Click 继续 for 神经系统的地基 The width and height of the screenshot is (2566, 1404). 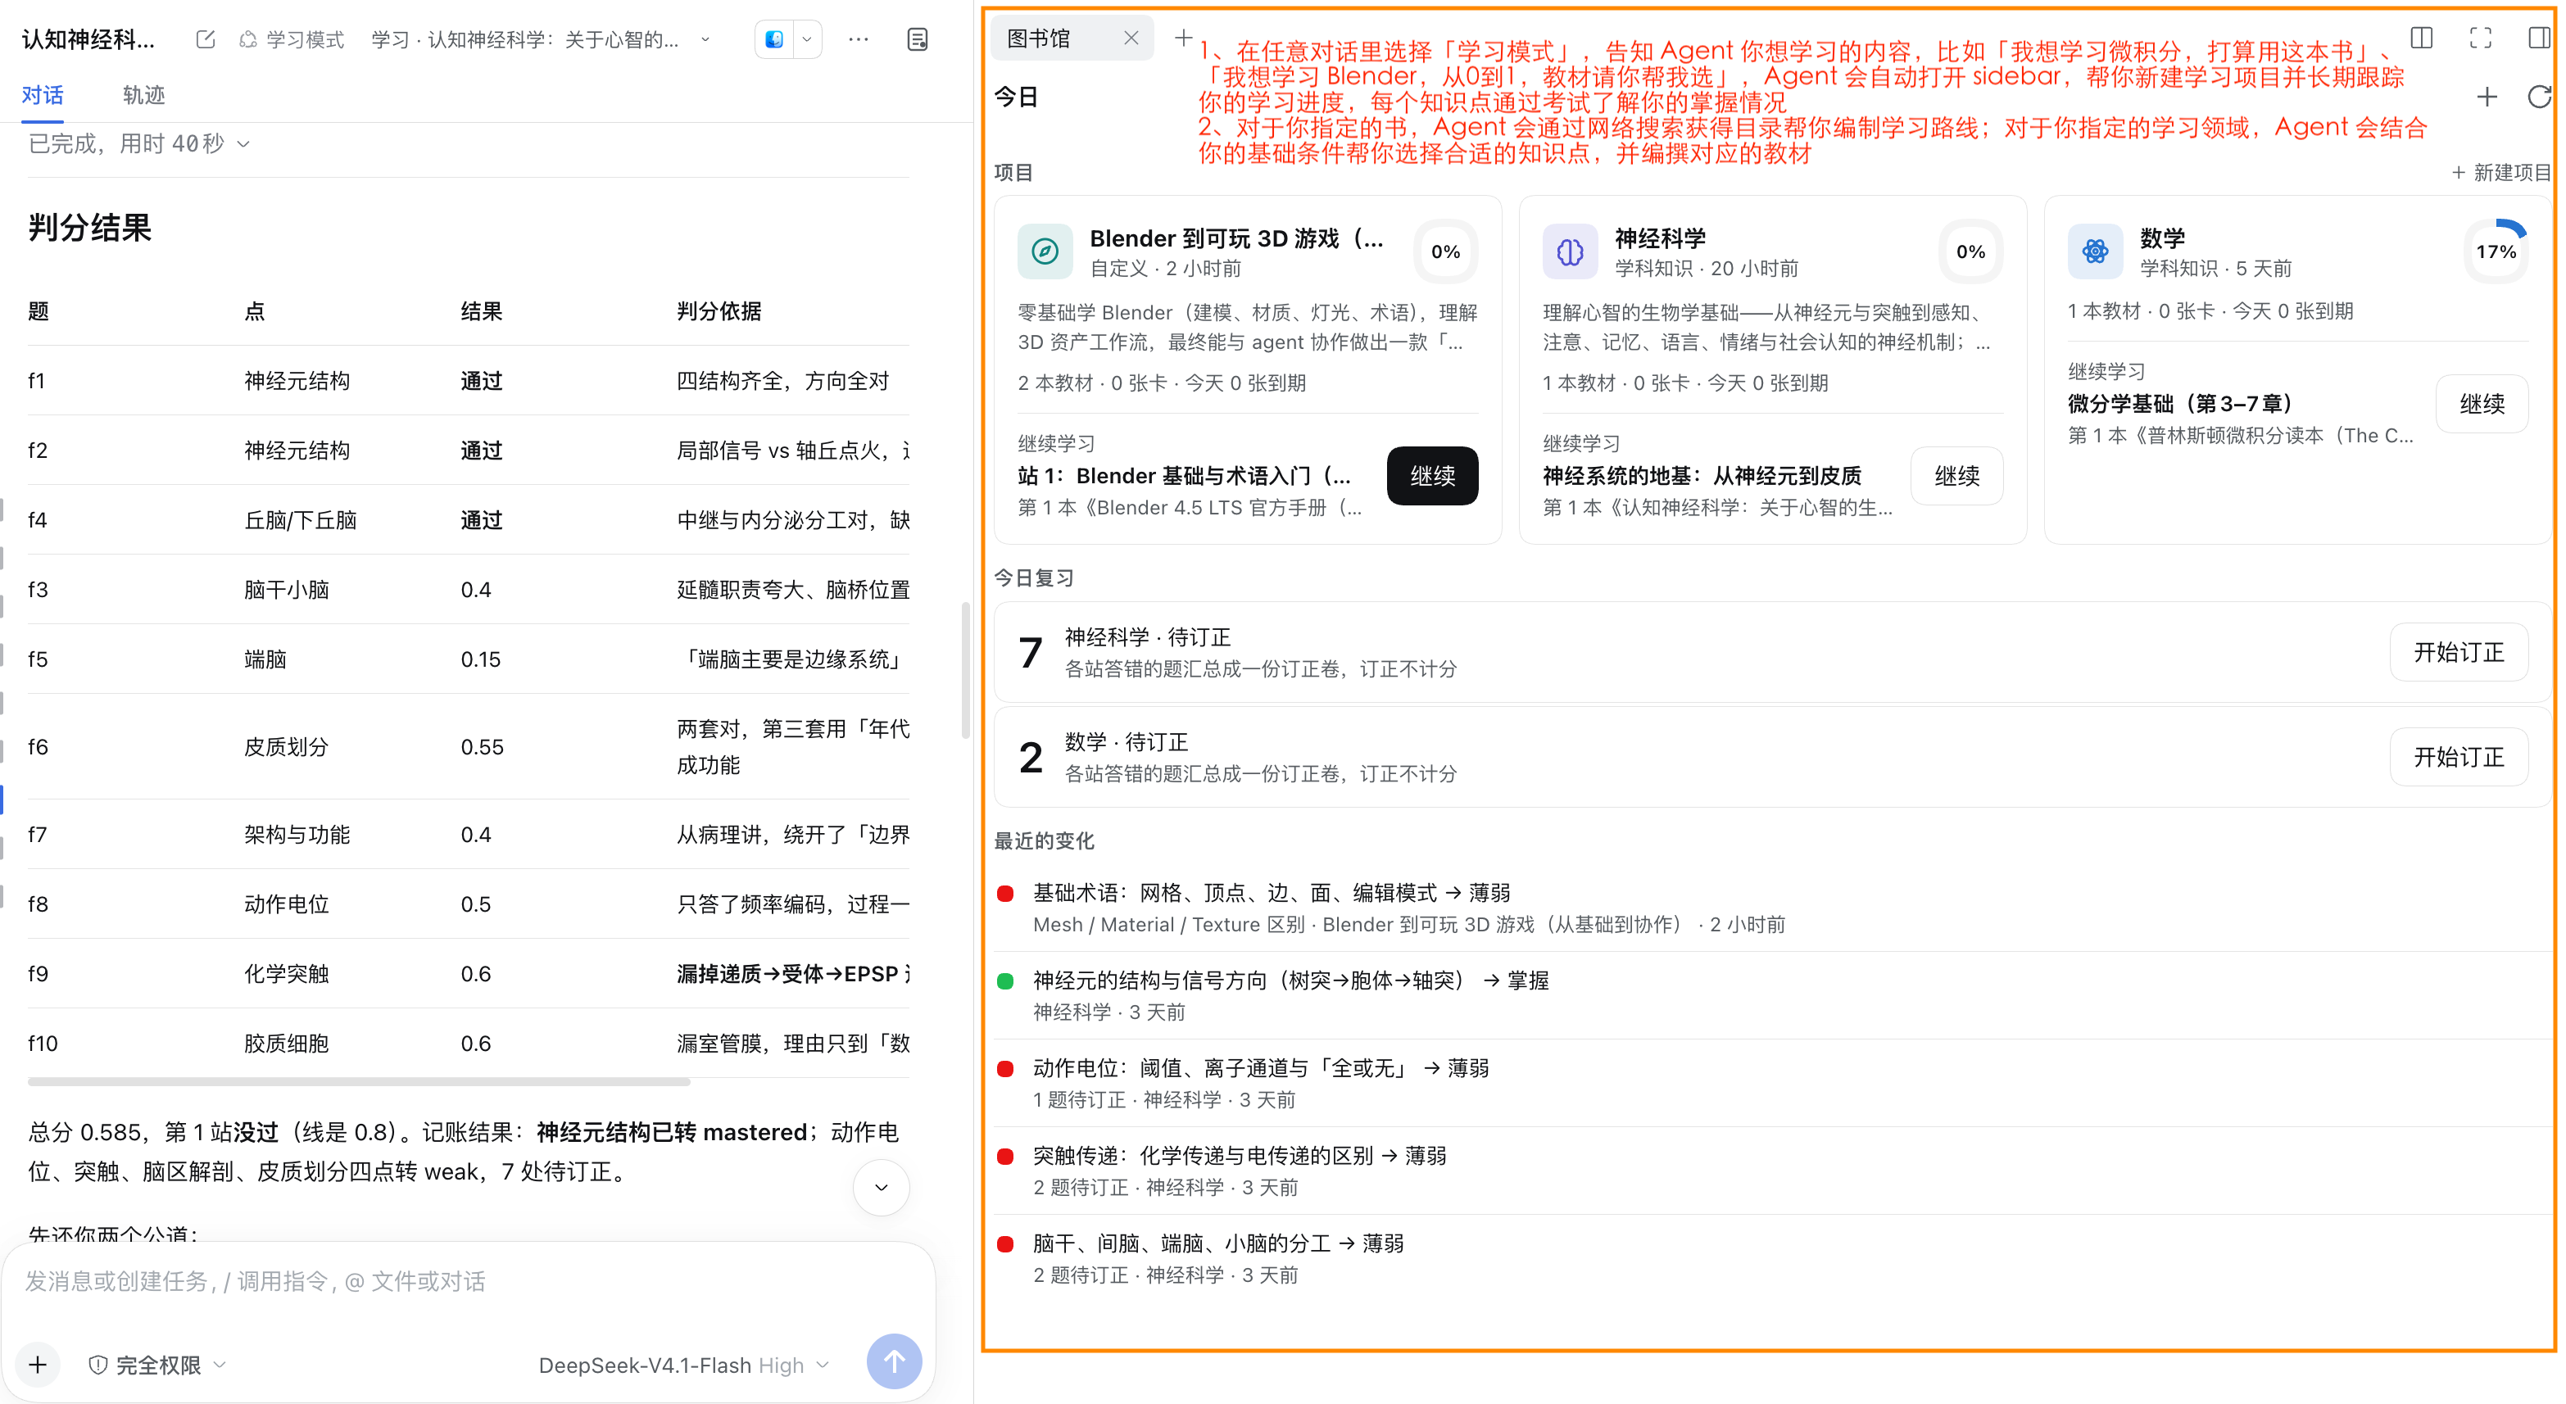coord(1957,476)
